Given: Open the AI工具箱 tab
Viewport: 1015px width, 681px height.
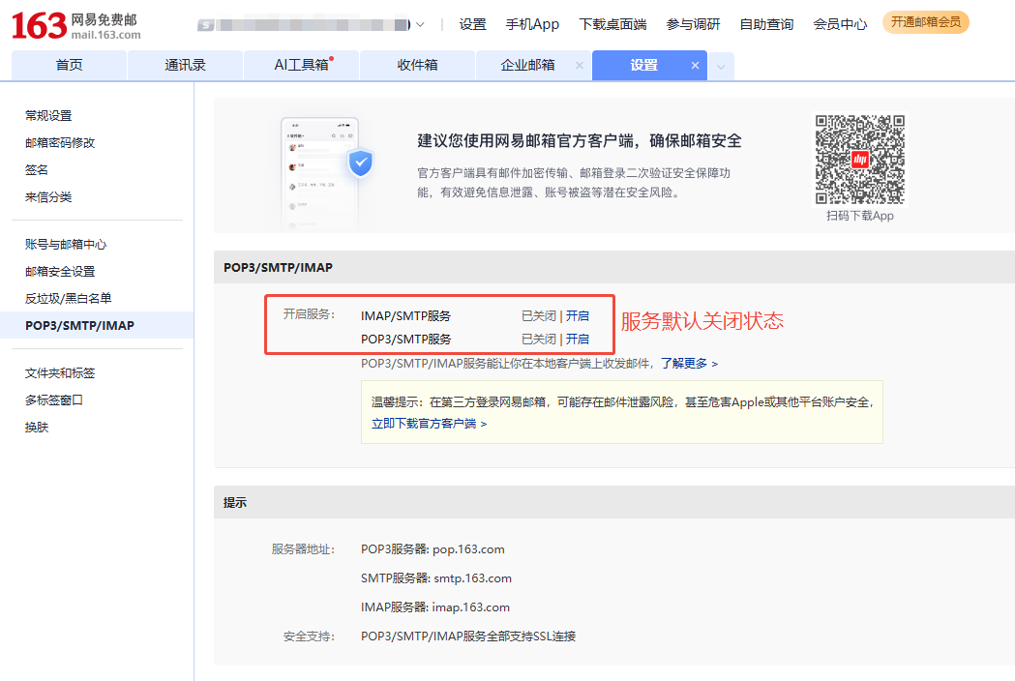Looking at the screenshot, I should tap(301, 65).
